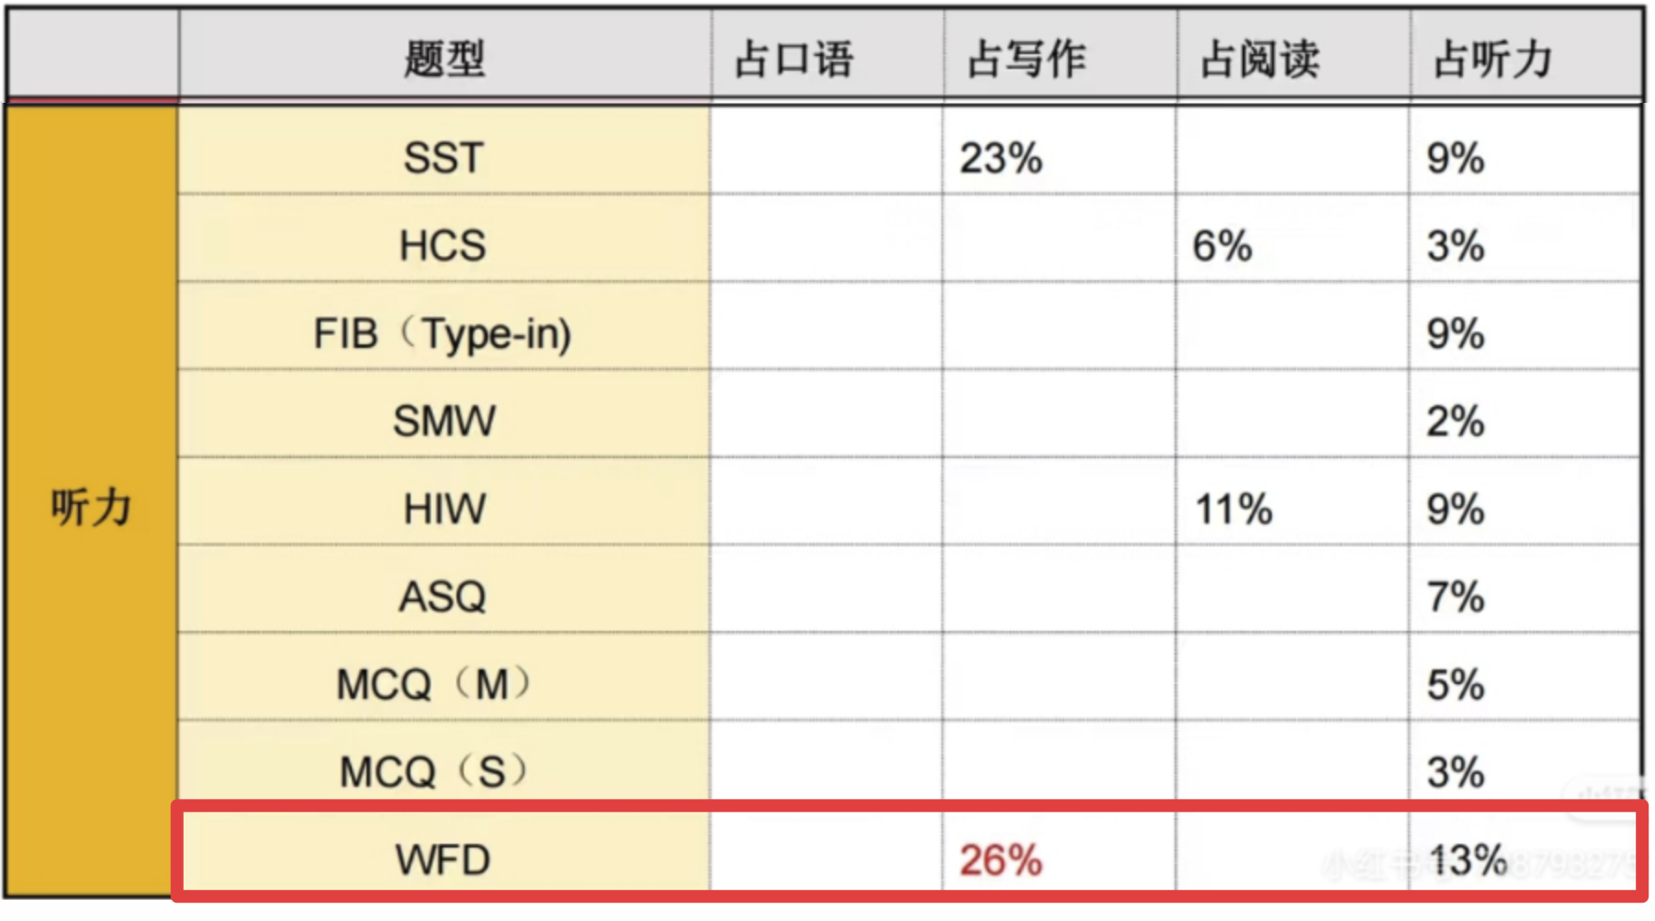Select the 占阅读 column header
This screenshot has width=1655, height=921.
pyautogui.click(x=1260, y=59)
